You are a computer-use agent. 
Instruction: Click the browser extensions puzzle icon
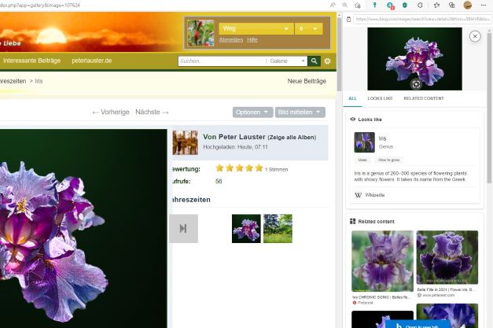click(x=421, y=5)
